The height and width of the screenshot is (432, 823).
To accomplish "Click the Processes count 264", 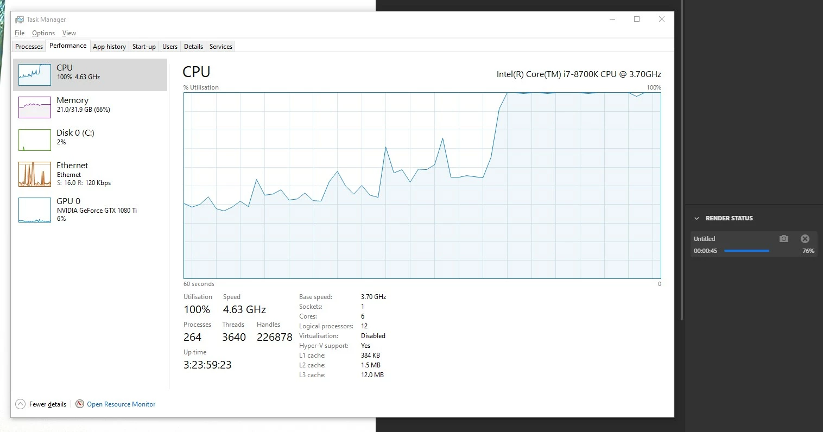I will pyautogui.click(x=192, y=337).
